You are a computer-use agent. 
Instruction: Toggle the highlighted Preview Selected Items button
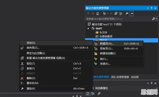[x=132, y=13]
